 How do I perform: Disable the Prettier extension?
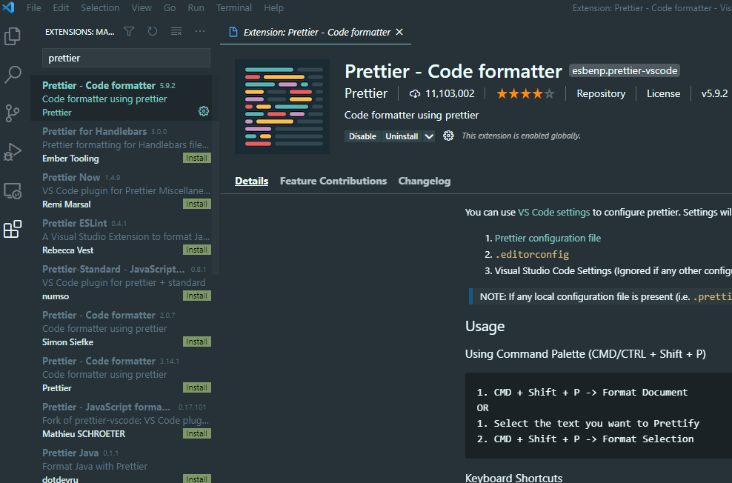point(362,136)
